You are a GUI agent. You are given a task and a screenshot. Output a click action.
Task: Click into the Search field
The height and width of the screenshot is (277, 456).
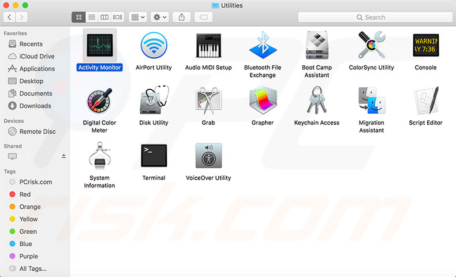375,17
